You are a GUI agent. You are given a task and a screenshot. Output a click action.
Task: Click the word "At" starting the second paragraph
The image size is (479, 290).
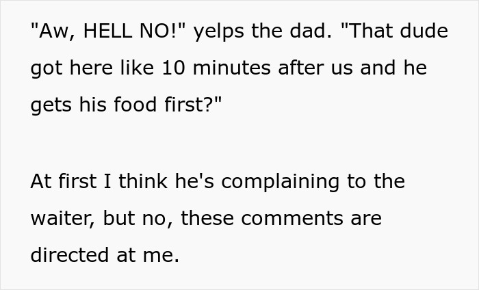40,181
